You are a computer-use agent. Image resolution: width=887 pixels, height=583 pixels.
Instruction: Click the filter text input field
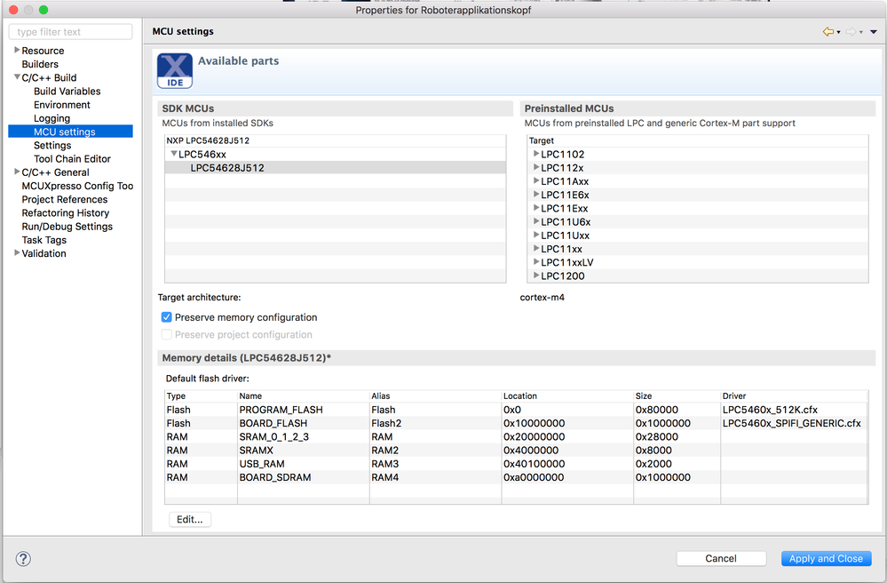tap(71, 32)
